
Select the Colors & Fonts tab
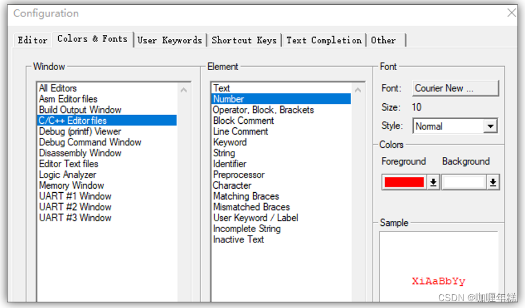click(92, 39)
